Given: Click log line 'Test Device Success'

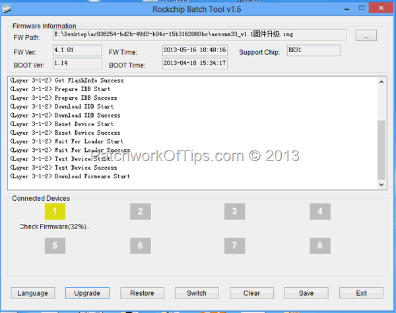Looking at the screenshot, I should pos(63,168).
